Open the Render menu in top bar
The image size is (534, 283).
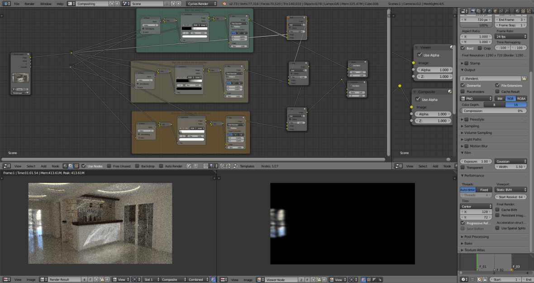tap(29, 4)
